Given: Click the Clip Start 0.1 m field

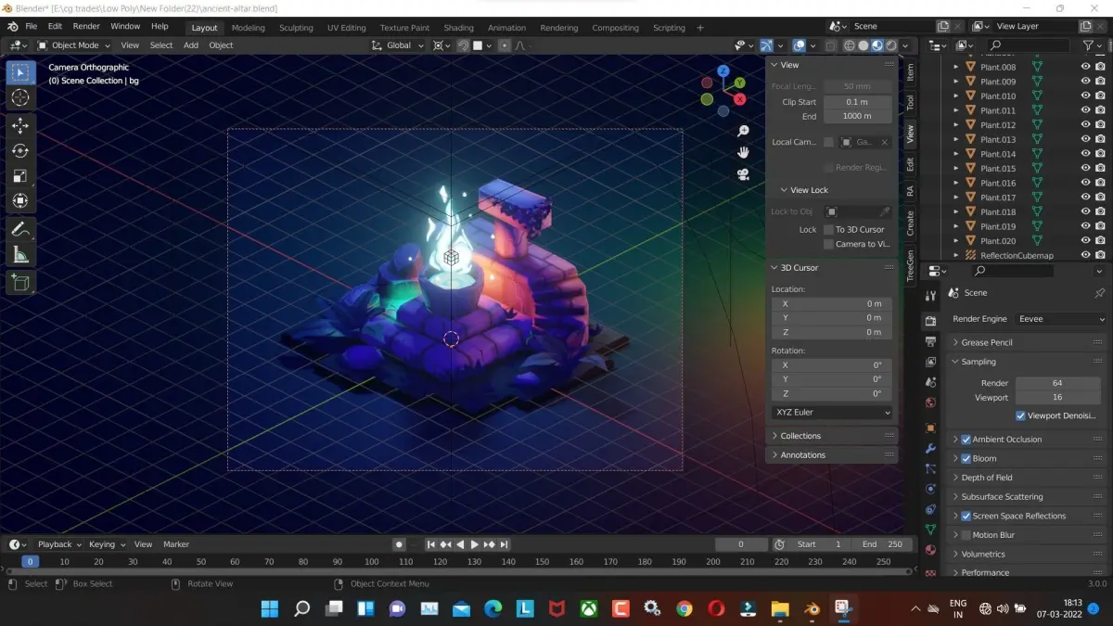Looking at the screenshot, I should tap(857, 102).
